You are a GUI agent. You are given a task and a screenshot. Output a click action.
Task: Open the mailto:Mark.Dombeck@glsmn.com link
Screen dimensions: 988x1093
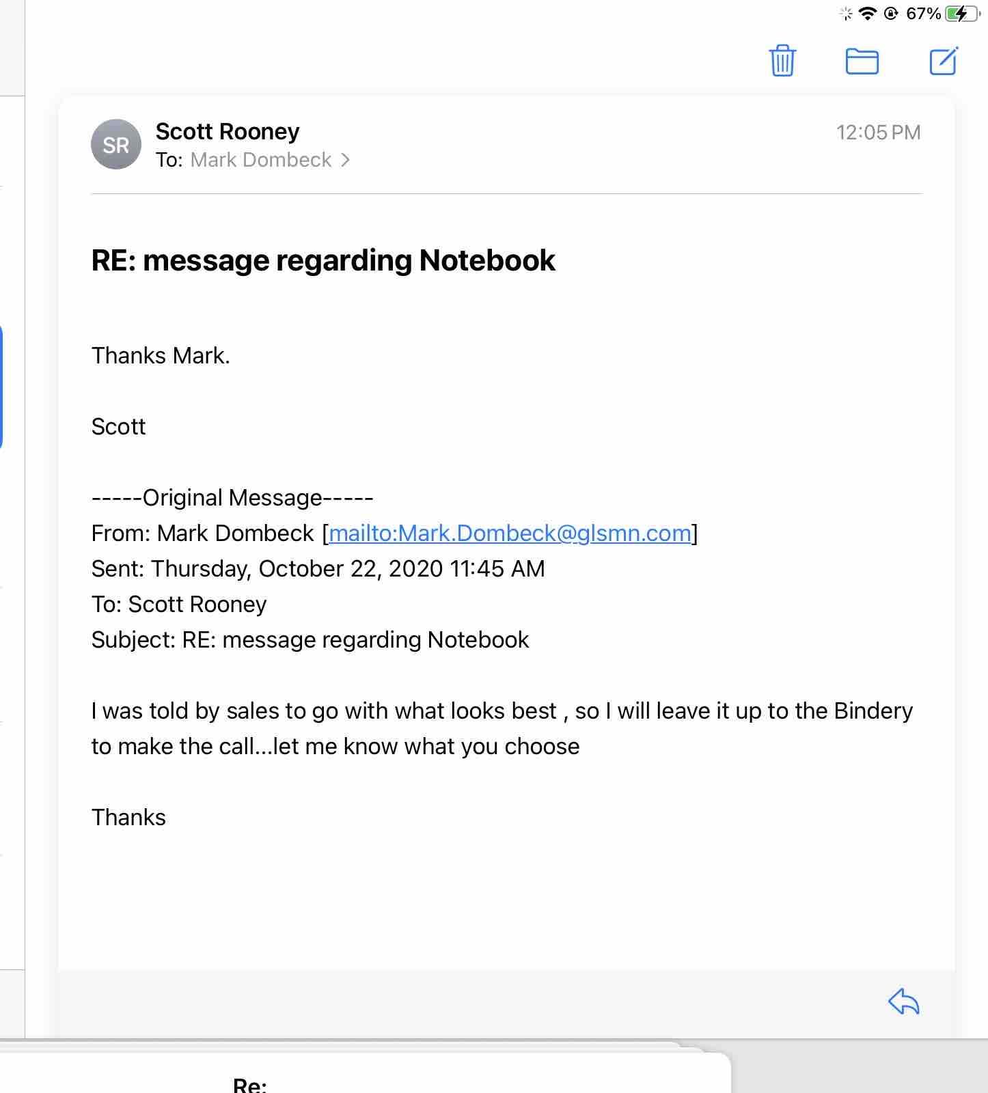tap(510, 533)
